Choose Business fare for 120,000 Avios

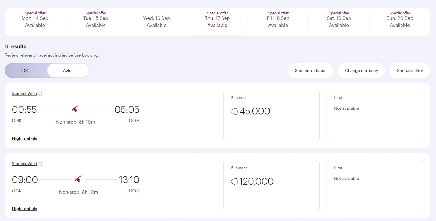coord(271,186)
